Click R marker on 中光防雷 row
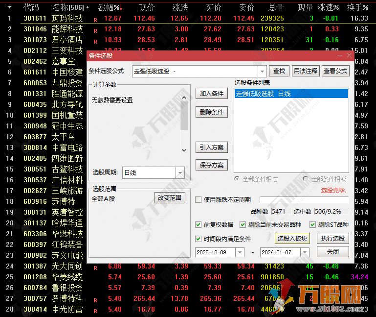The height and width of the screenshot is (317, 376). click(95, 311)
